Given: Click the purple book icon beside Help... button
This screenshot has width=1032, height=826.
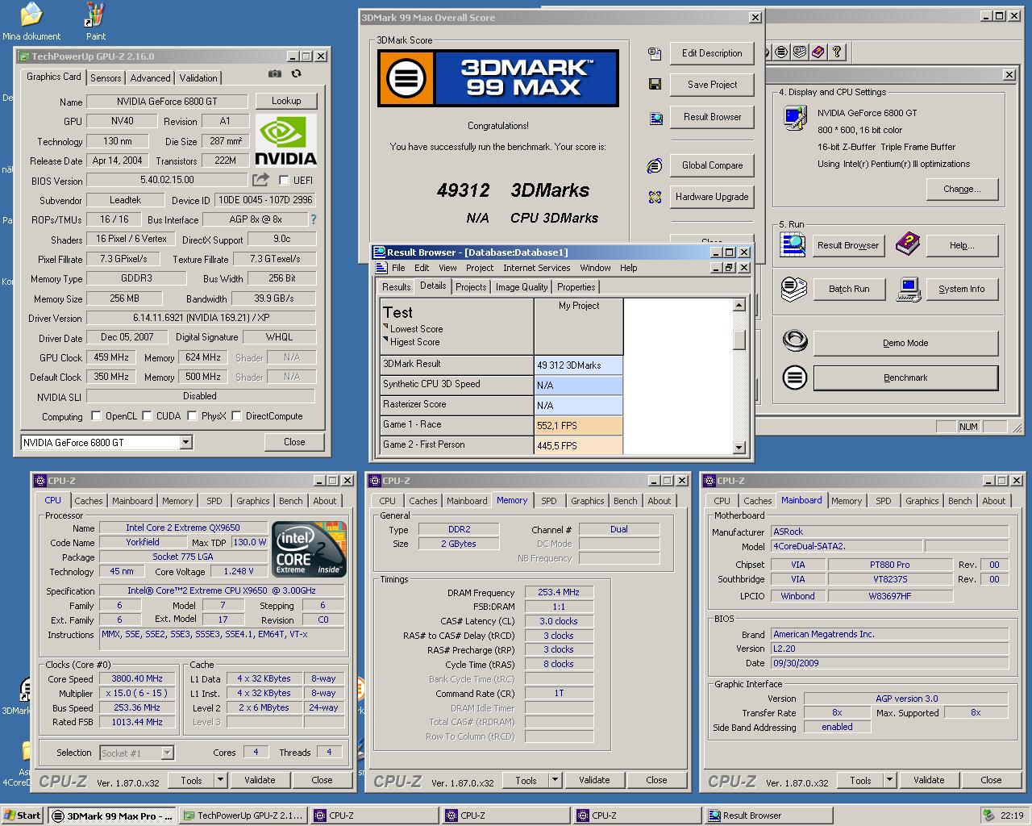Looking at the screenshot, I should tap(908, 244).
